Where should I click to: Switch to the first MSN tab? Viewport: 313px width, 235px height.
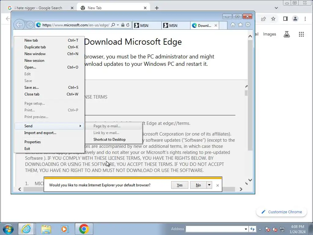147,25
